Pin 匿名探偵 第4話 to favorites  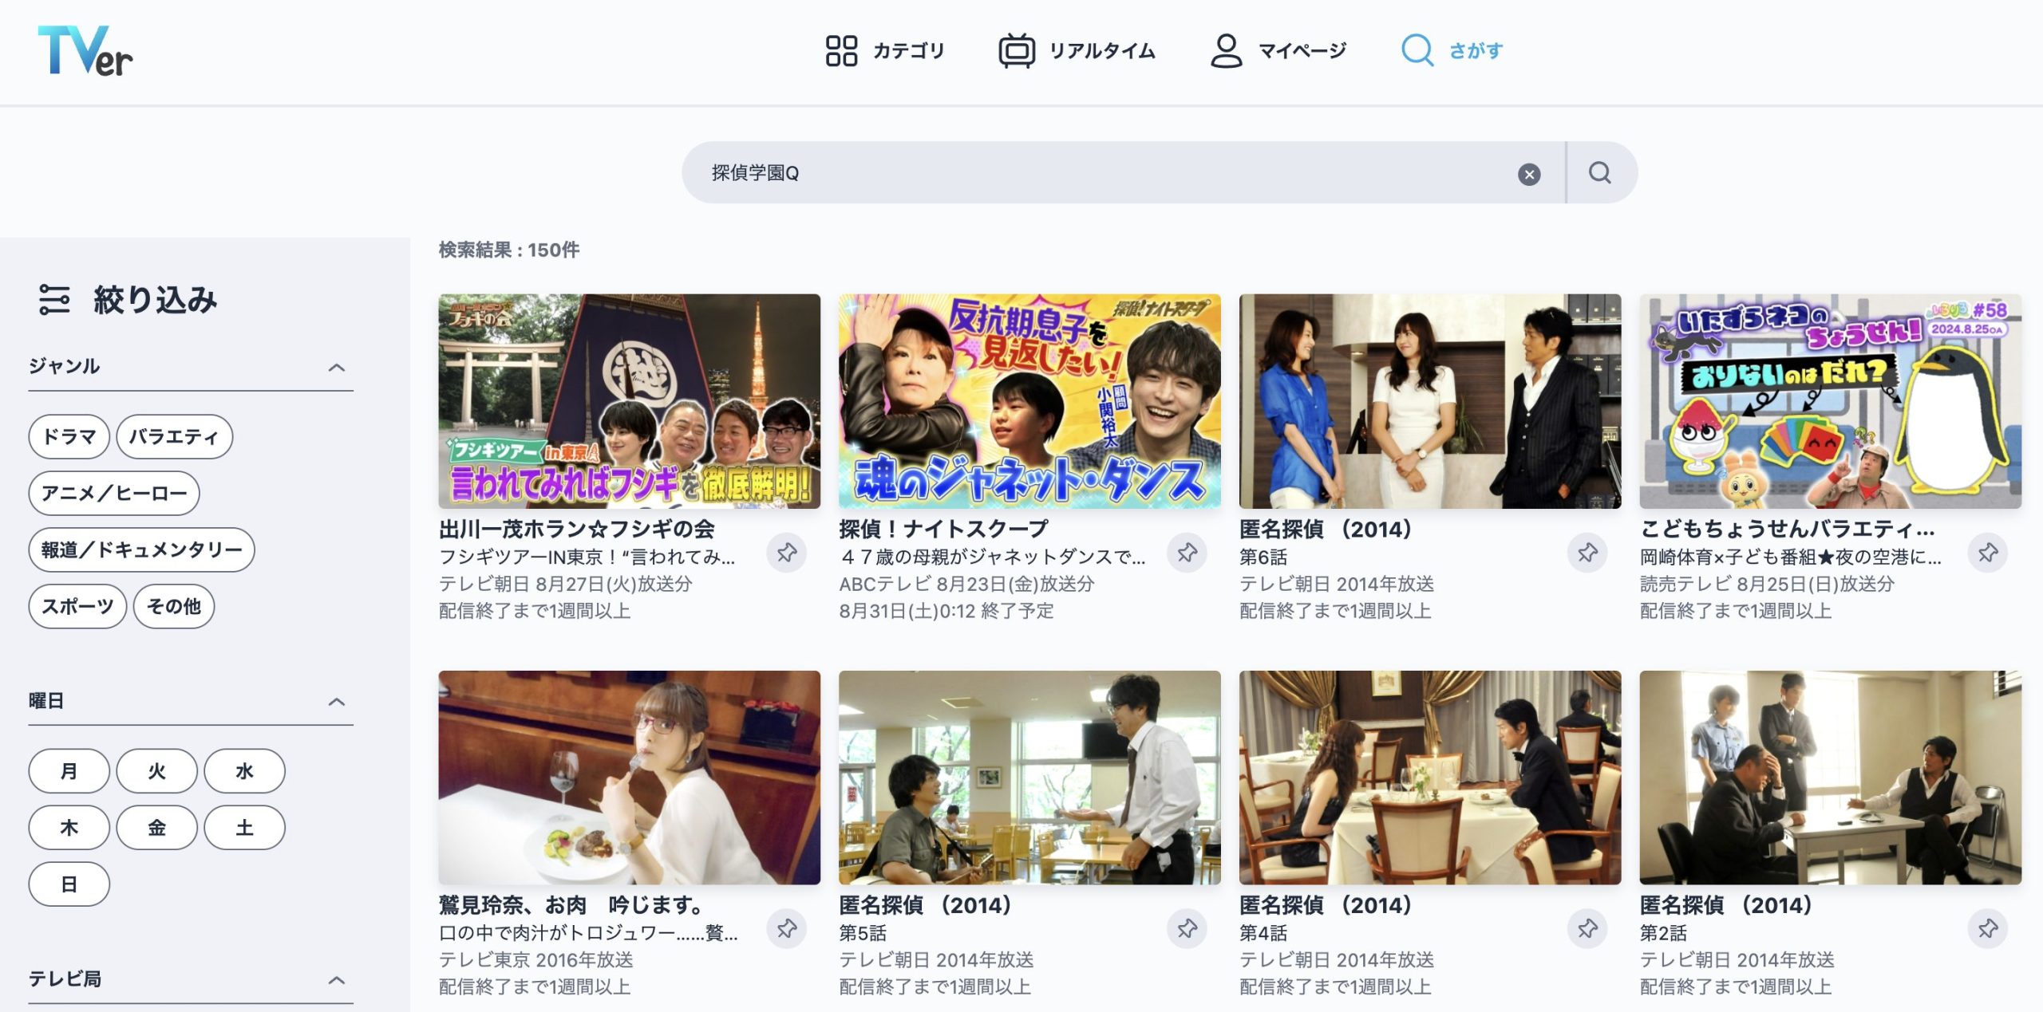1587,928
